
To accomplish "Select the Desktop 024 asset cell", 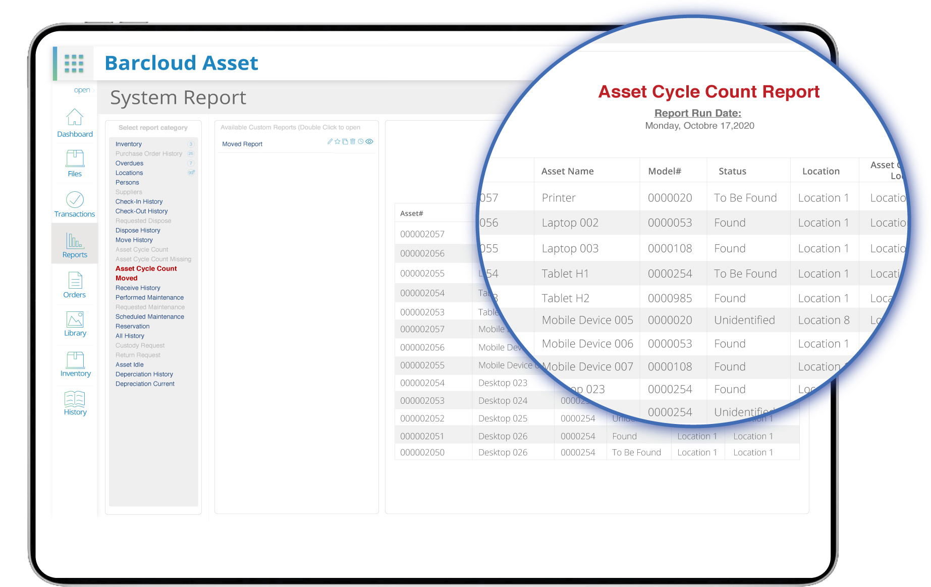I will tap(503, 401).
